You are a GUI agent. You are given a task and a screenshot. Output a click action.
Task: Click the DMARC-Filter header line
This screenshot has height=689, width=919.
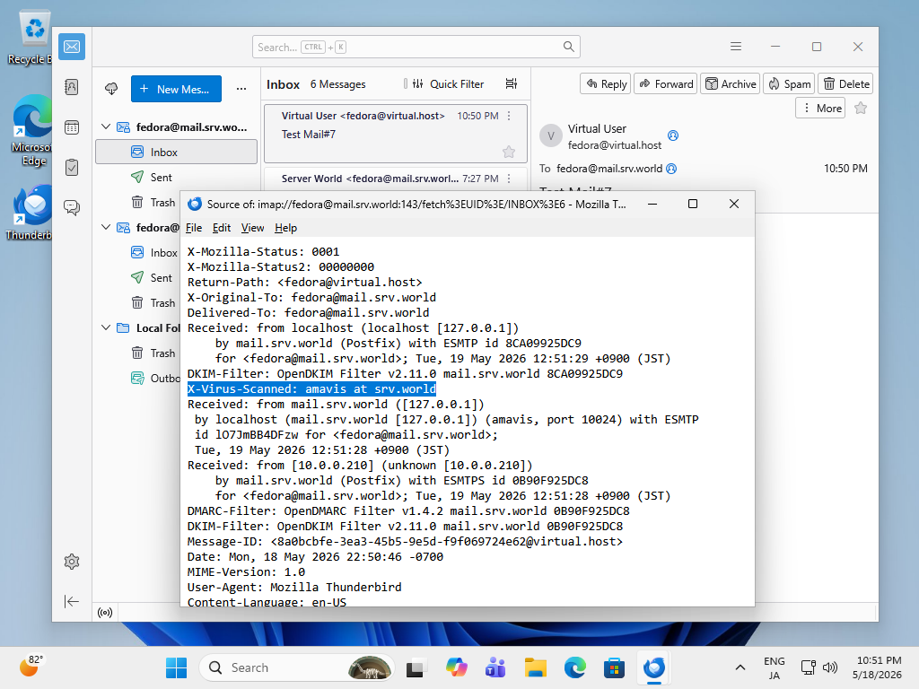[x=408, y=510]
